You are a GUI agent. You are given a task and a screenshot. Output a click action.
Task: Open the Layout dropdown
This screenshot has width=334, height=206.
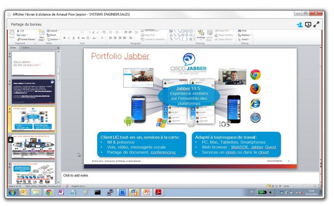pyautogui.click(x=53, y=31)
